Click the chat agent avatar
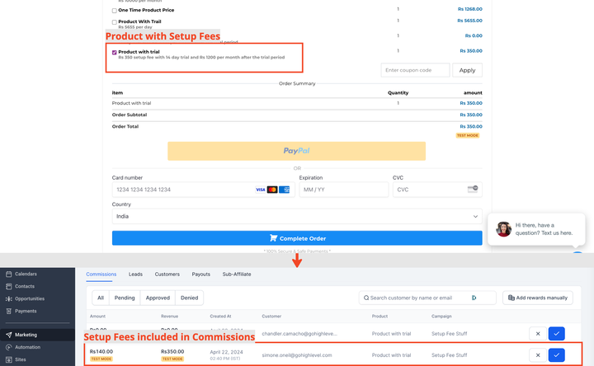Screen dimensions: 594x366 (503, 229)
